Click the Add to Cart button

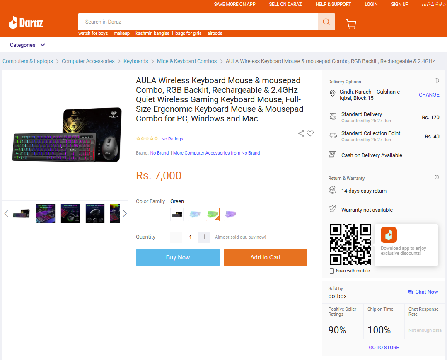point(266,257)
